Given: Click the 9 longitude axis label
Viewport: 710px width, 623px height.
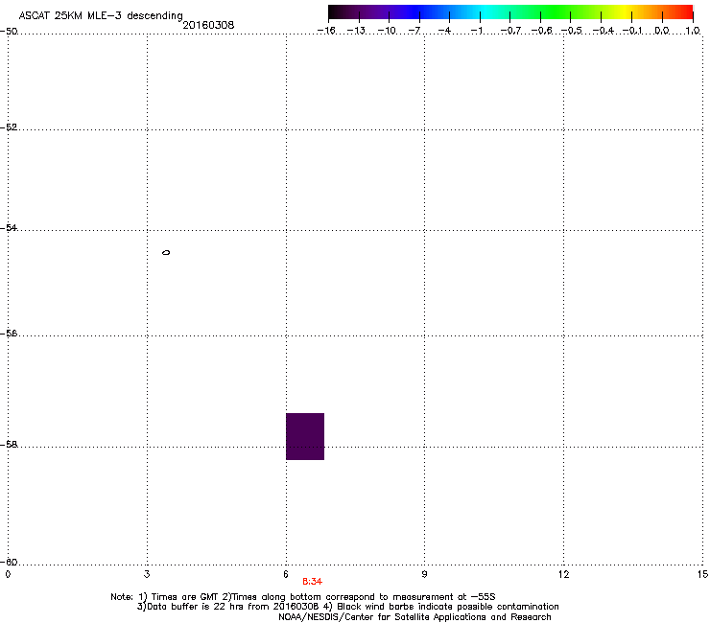Looking at the screenshot, I should point(424,574).
